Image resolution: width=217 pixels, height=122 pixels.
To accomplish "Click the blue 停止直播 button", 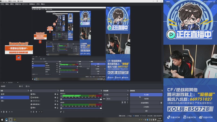I will [x=146, y=95].
